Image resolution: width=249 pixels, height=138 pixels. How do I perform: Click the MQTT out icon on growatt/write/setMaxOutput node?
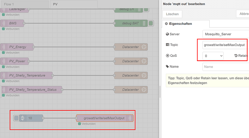pos(130,118)
